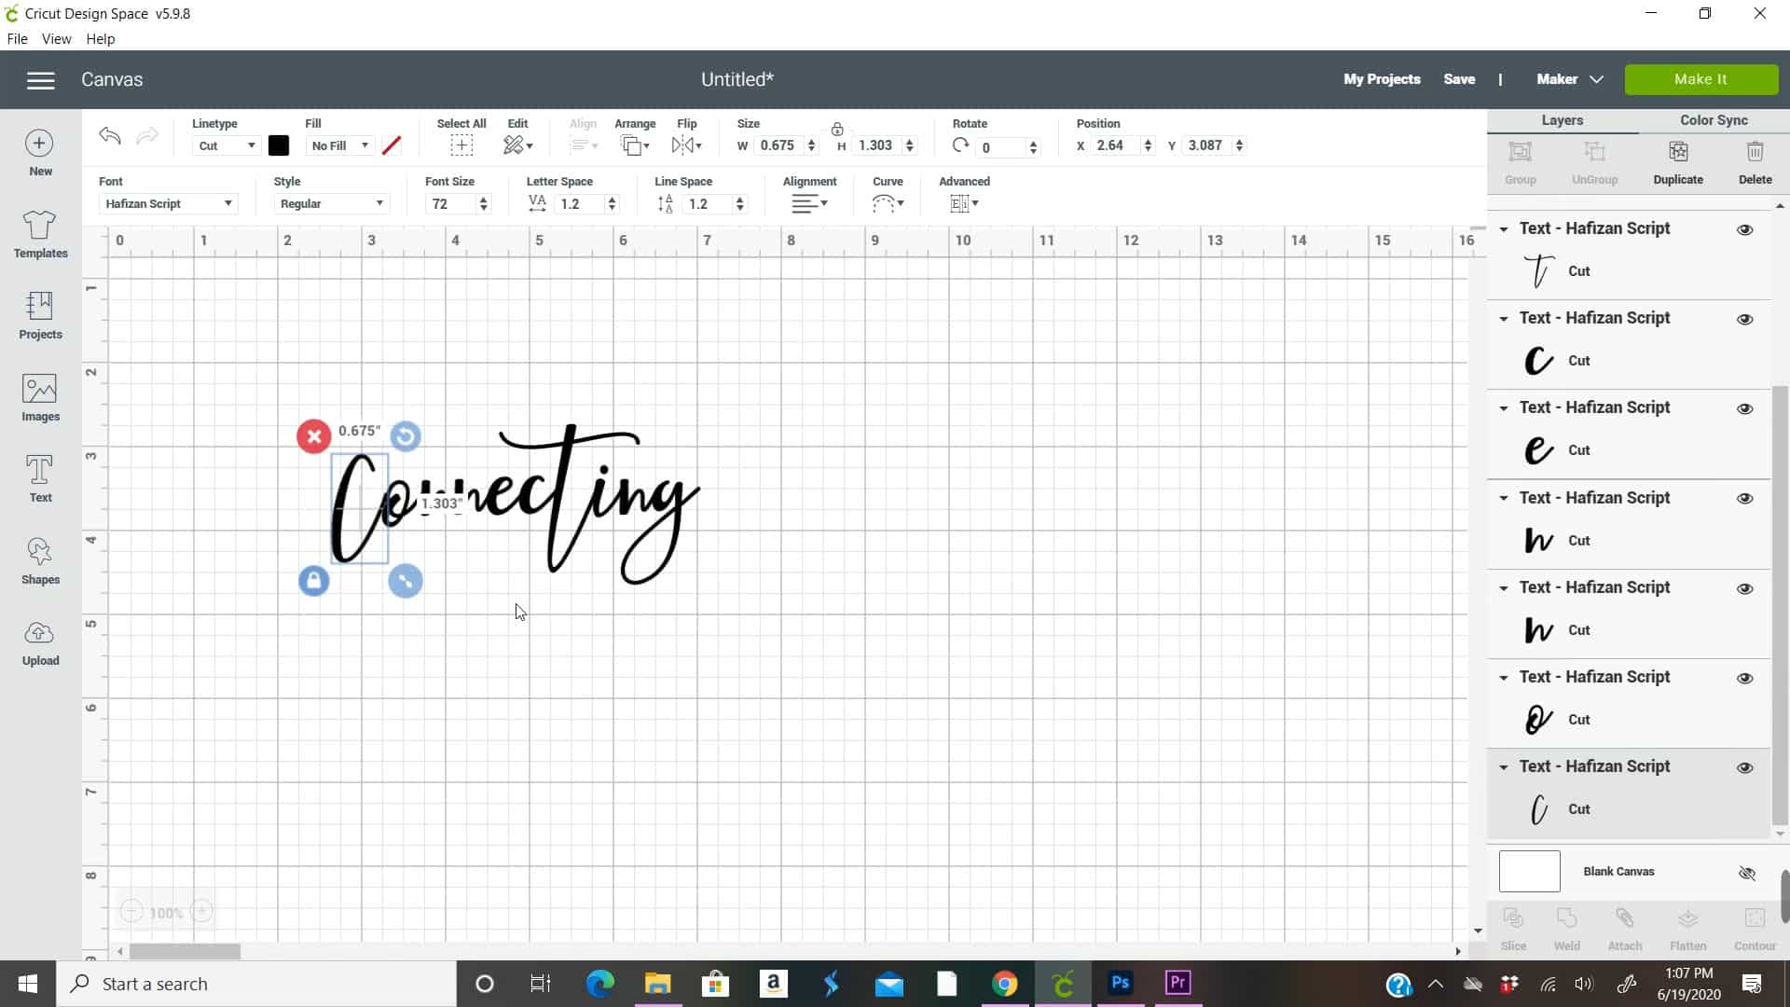Viewport: 1790px width, 1007px height.
Task: Increase the Letter Space value
Action: click(612, 199)
